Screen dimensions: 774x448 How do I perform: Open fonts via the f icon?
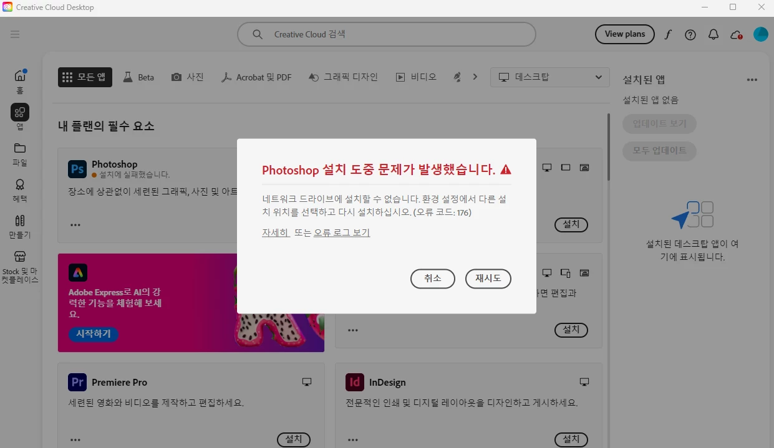668,34
